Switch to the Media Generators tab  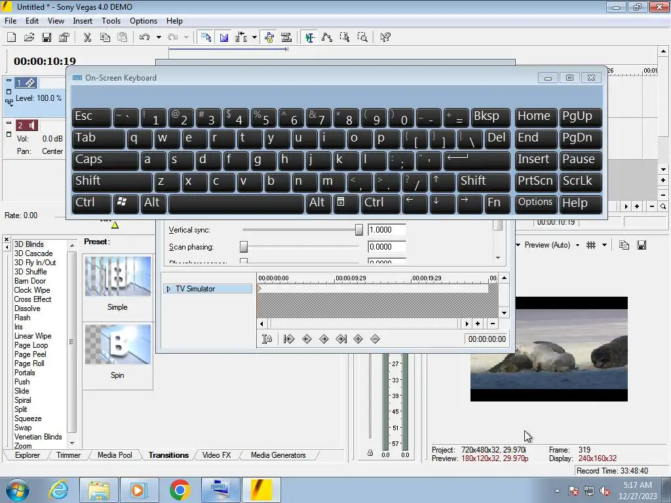click(278, 455)
